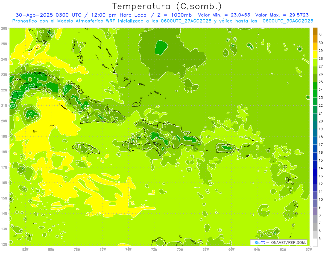Pick the purple legend band between 9 and 10
328x253 pixels.
pos(315,203)
